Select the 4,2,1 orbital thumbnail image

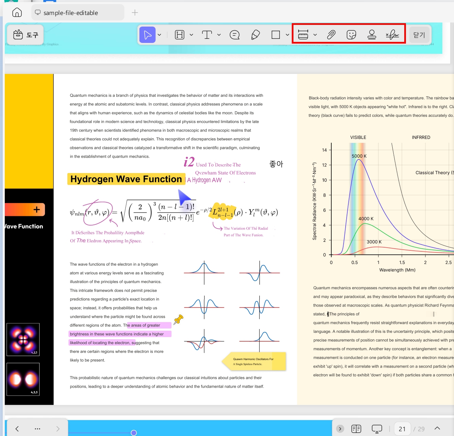point(23,340)
